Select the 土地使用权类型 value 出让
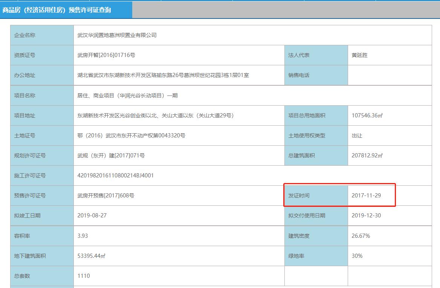Image resolution: width=440 pixels, height=288 pixels. point(356,136)
